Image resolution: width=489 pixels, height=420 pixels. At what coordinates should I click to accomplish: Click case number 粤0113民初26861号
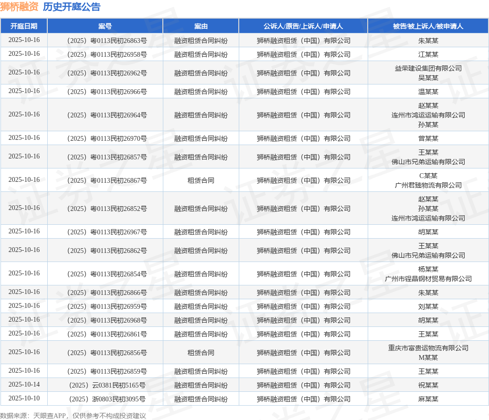[x=107, y=334]
